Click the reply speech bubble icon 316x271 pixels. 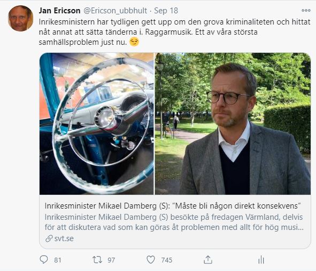(44, 260)
